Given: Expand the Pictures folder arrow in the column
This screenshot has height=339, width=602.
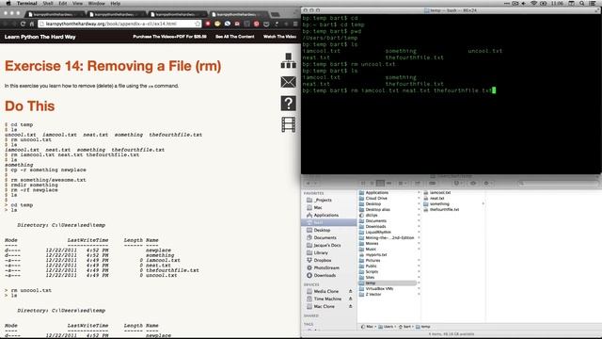Looking at the screenshot, I should [419, 260].
